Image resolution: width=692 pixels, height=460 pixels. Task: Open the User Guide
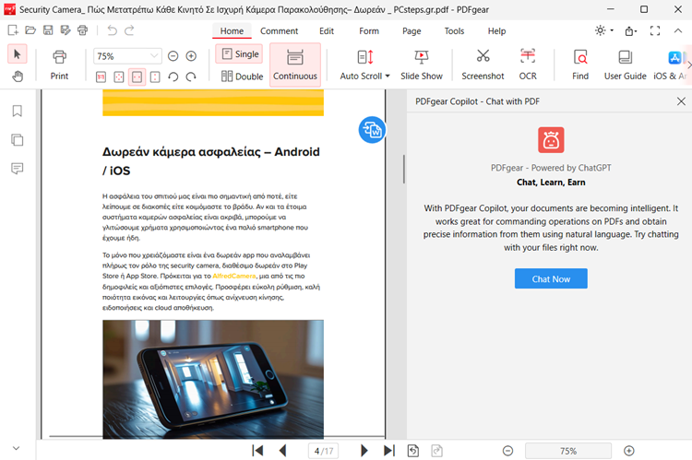pos(625,65)
